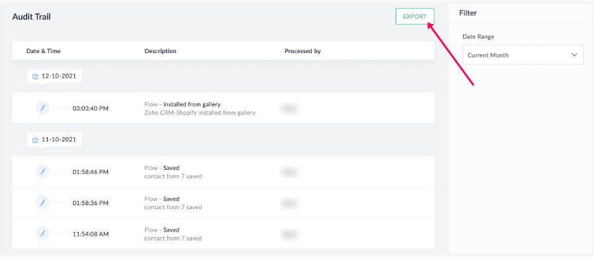Viewport: 594px width, 269px height.
Task: Click flow icon for 01:58:36 PM entry
Action: tap(42, 203)
